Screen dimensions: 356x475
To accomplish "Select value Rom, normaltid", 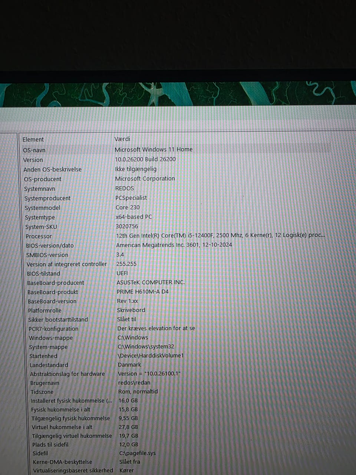I will click(x=138, y=392).
